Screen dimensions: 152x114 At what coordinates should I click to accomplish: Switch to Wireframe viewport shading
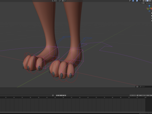pyautogui.click(x=146, y=1)
